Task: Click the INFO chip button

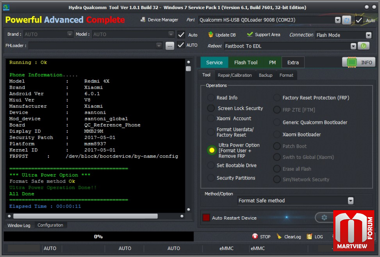Action: (x=359, y=62)
